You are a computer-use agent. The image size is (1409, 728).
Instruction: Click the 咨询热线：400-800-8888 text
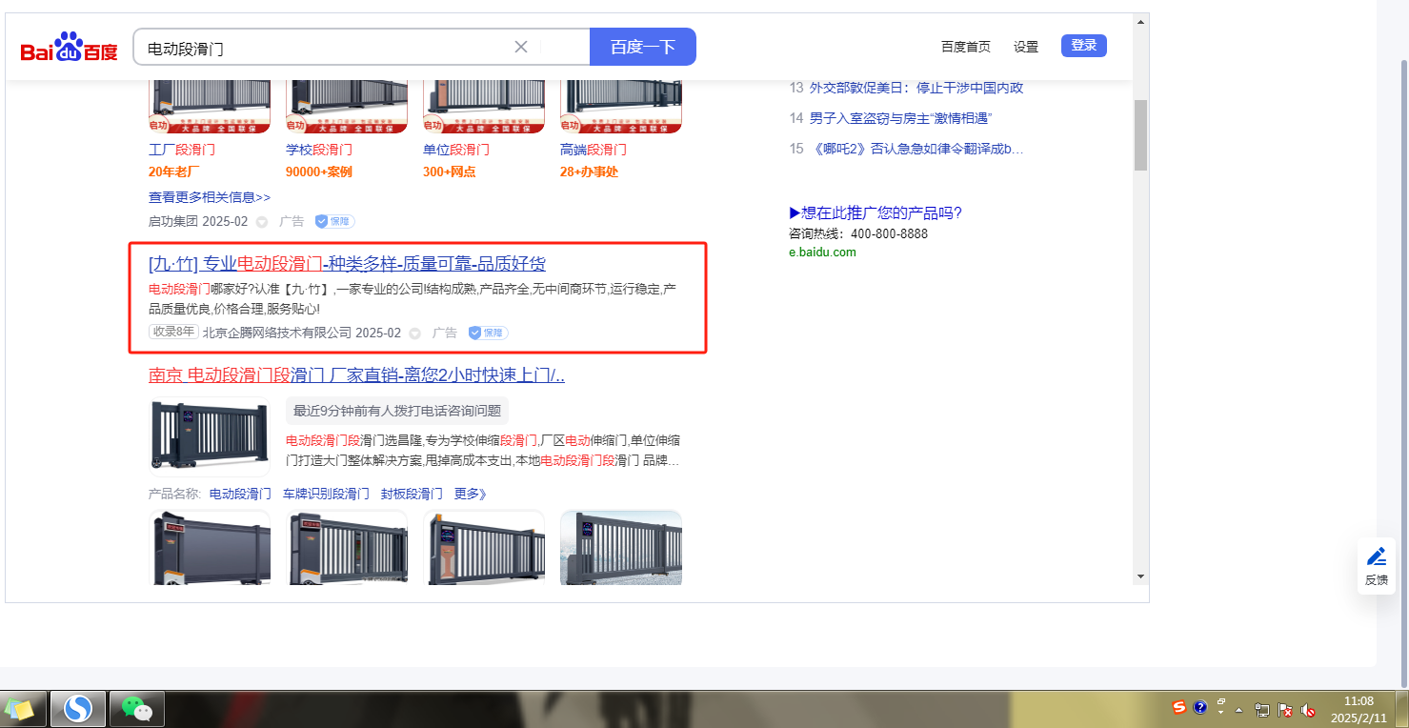(858, 233)
